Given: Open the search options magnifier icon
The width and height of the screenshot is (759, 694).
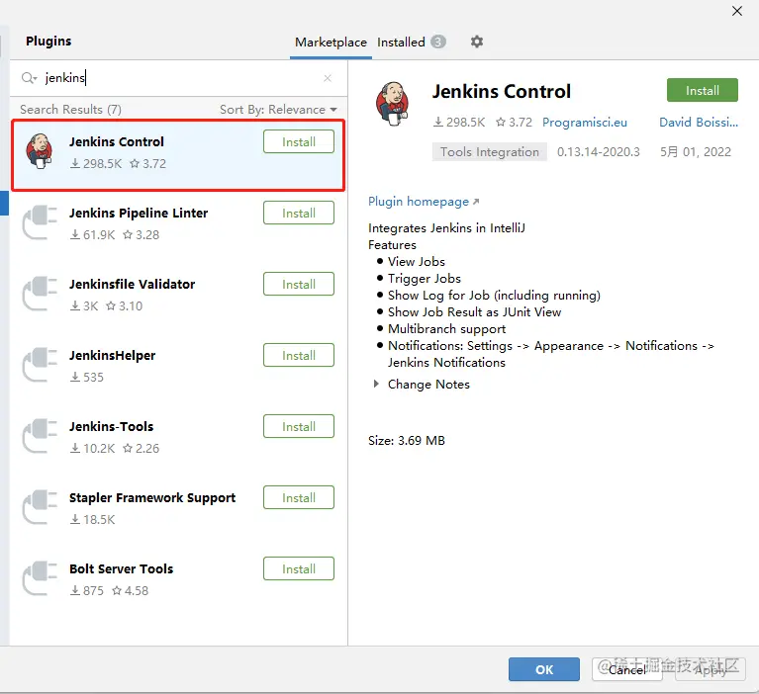Looking at the screenshot, I should point(29,78).
